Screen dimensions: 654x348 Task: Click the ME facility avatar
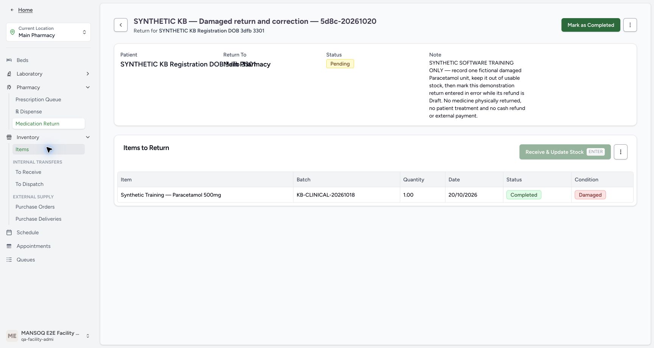(x=12, y=336)
